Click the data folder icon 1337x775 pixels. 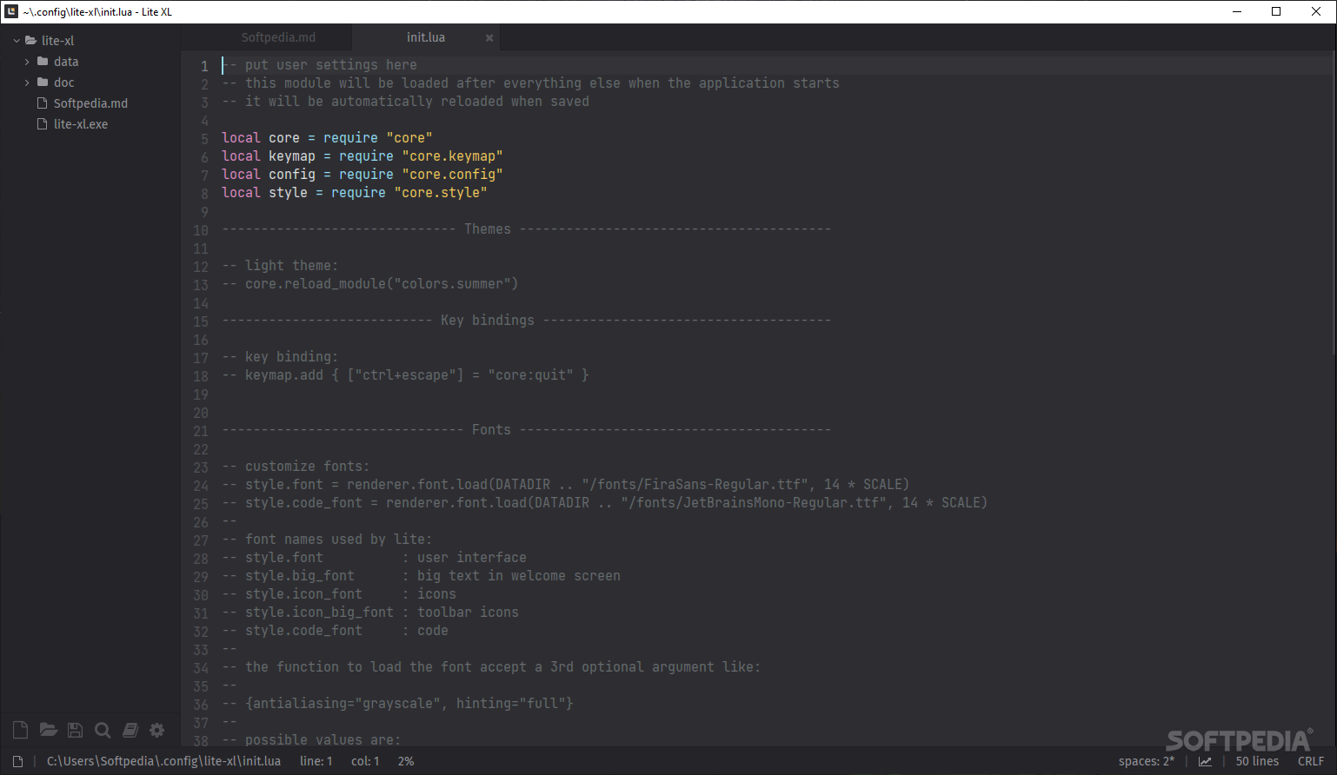pos(43,61)
